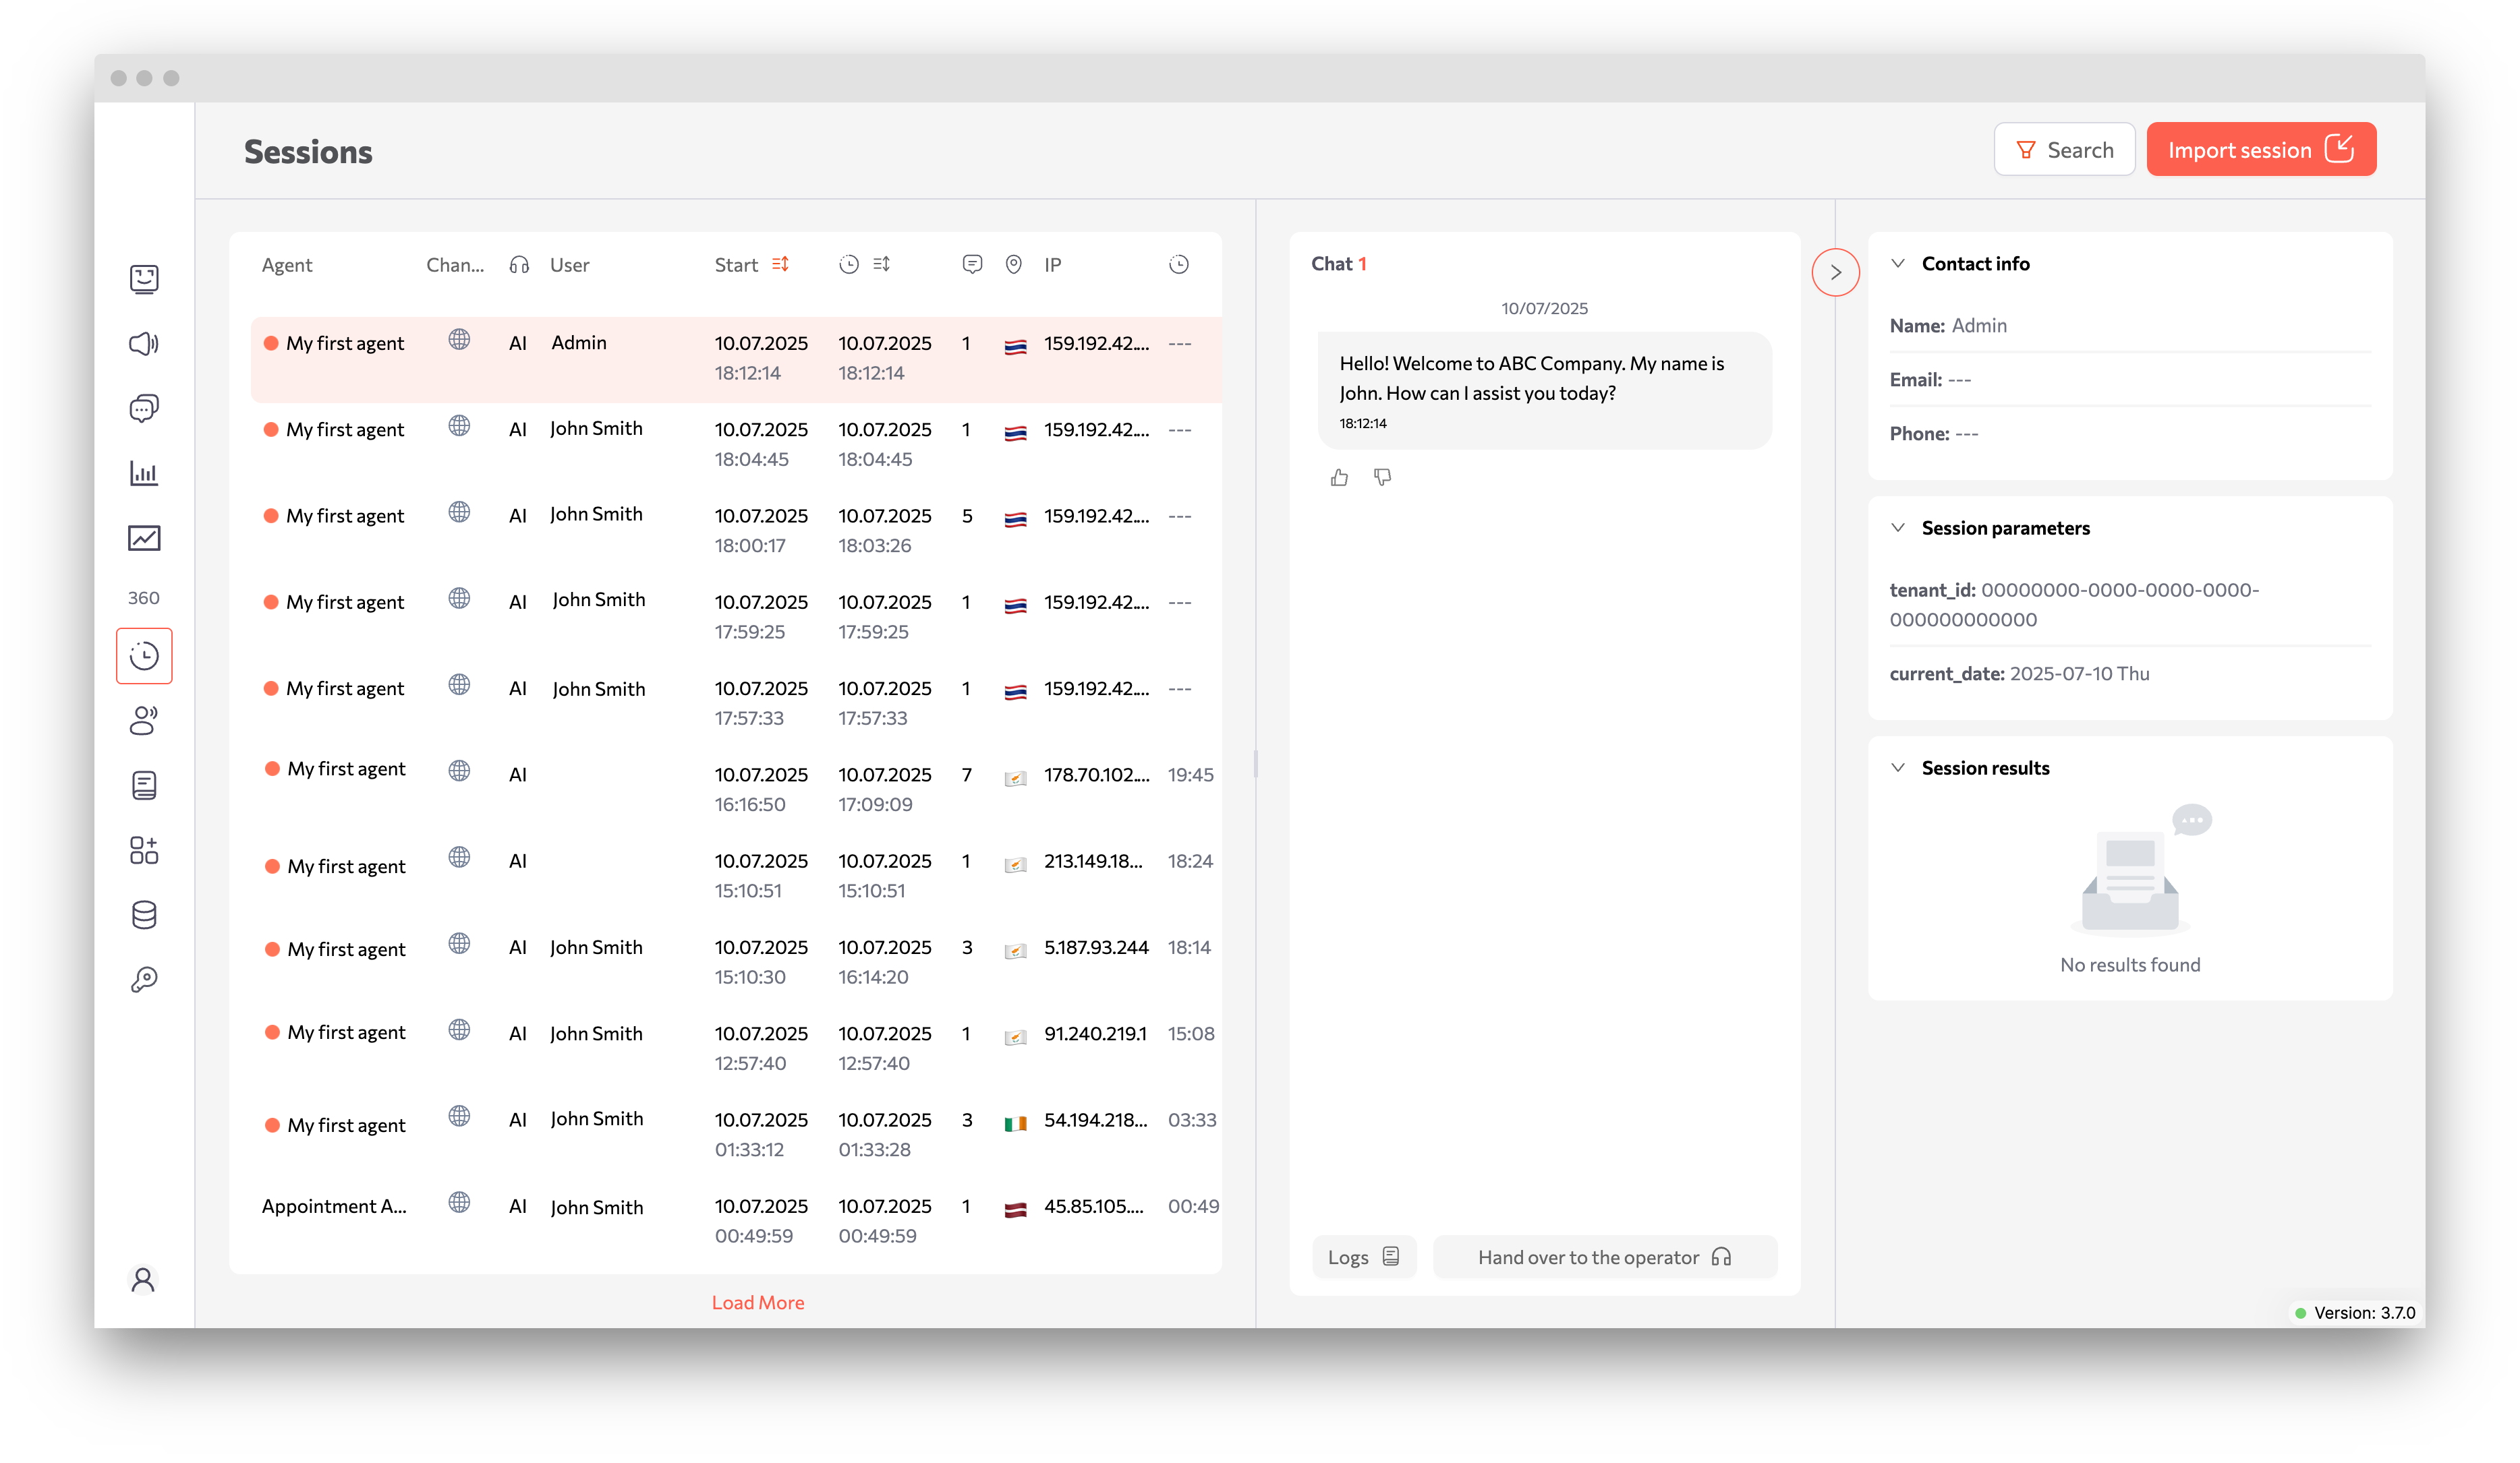
Task: Open the bar chart analytics icon
Action: 144,473
